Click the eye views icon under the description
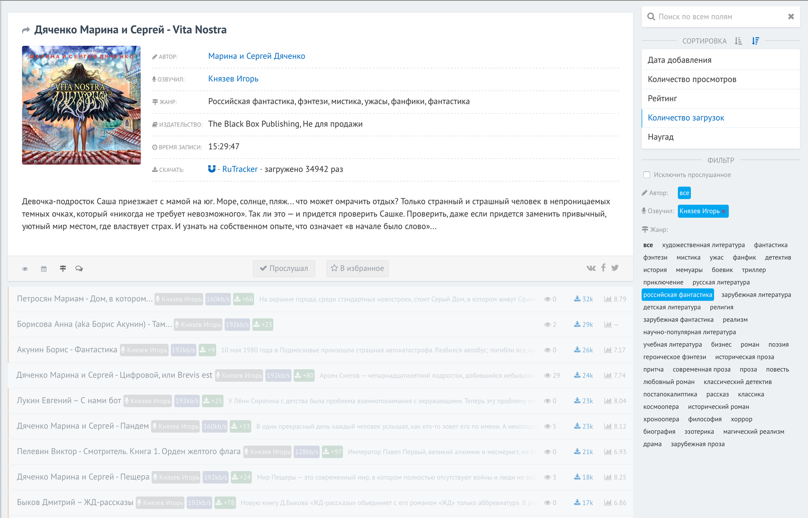This screenshot has width=808, height=518. coord(25,269)
